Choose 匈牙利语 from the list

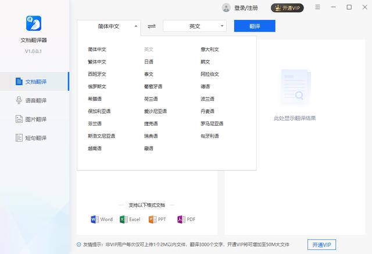click(x=210, y=136)
